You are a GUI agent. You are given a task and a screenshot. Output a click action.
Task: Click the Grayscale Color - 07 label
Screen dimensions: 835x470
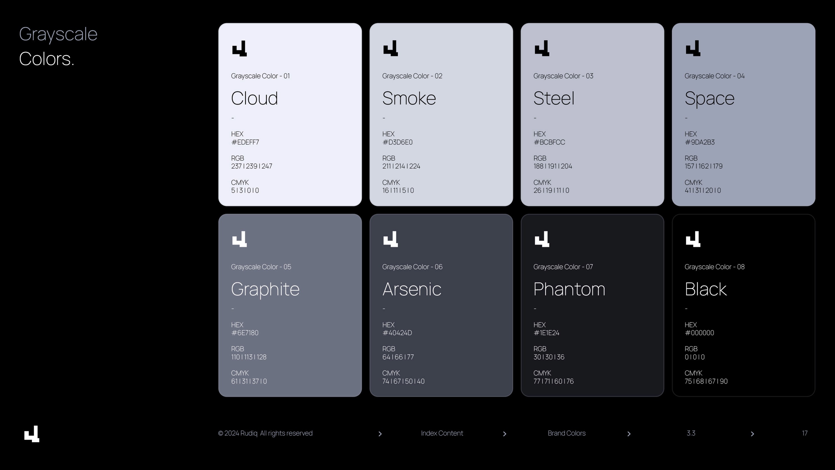563,267
